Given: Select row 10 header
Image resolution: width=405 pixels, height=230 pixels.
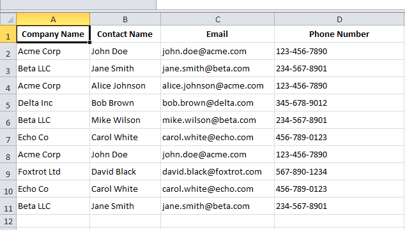Looking at the screenshot, I should click(8, 189).
